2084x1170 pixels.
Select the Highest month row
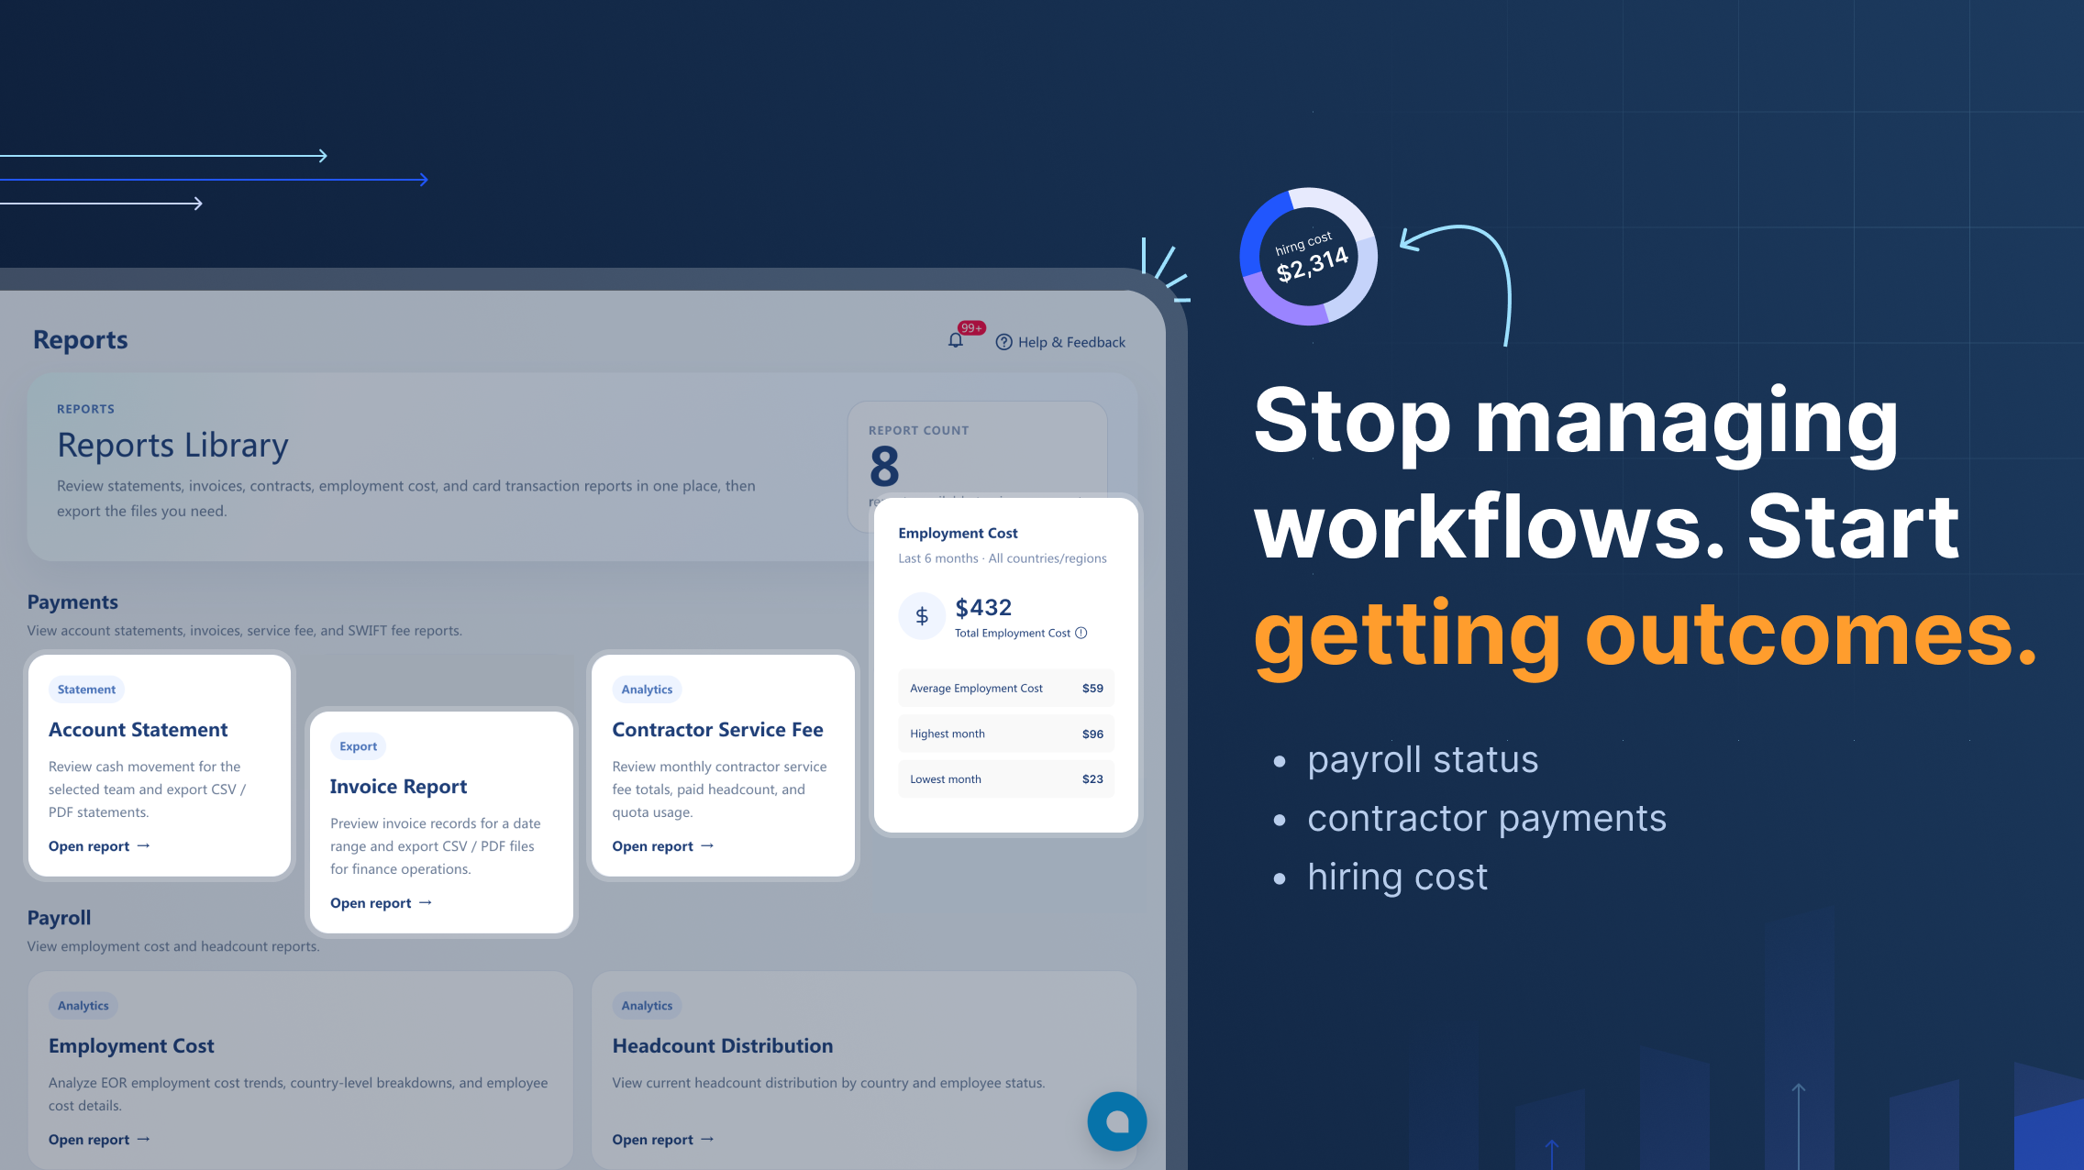pos(1005,734)
